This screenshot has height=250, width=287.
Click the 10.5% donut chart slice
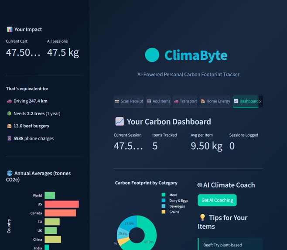[x=123, y=234]
